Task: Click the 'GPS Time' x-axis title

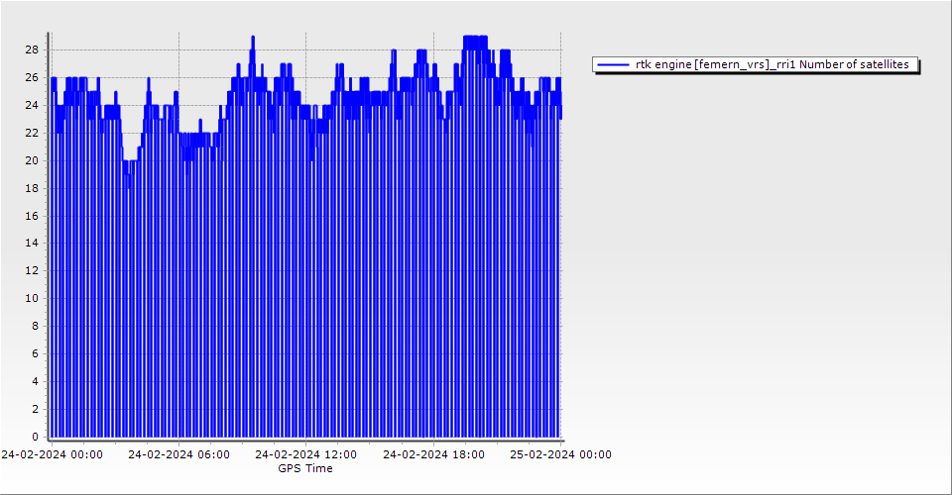Action: 305,468
